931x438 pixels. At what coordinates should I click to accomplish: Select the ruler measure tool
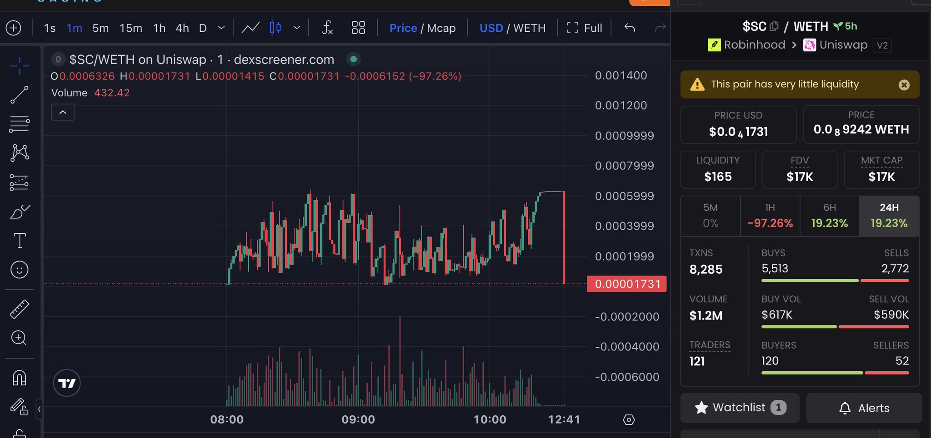click(x=20, y=309)
